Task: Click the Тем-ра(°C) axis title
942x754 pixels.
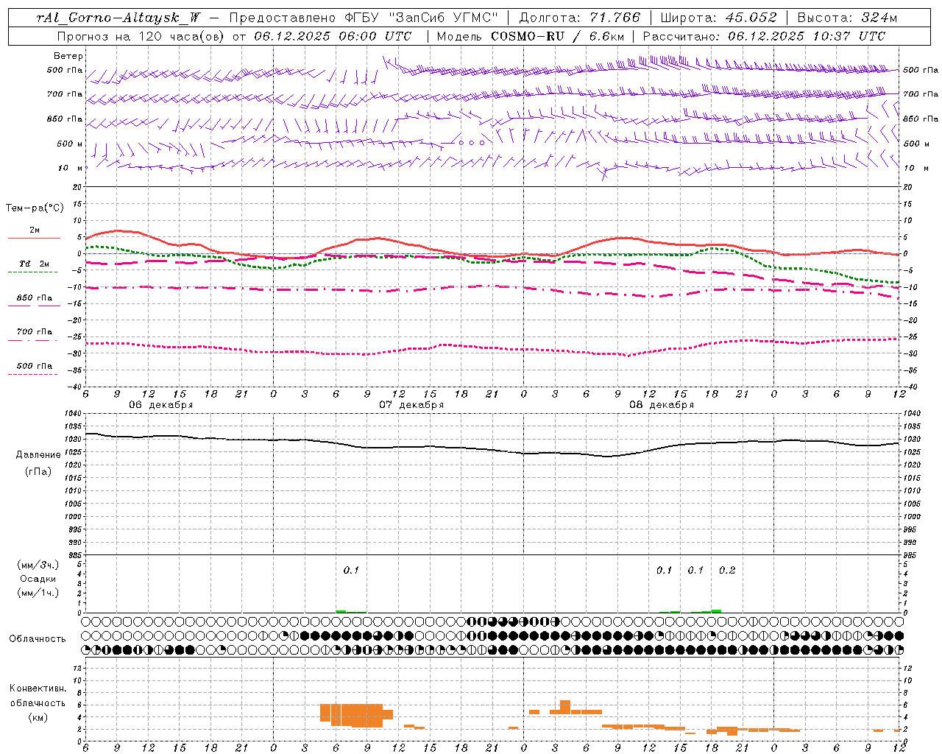Action: click(35, 208)
